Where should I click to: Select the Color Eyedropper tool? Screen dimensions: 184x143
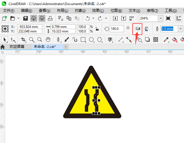(x=166, y=39)
